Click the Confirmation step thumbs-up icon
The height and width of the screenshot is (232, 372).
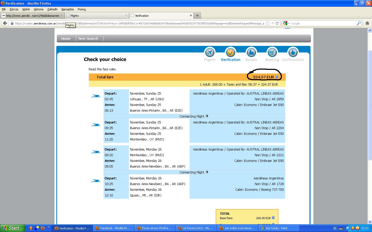click(x=293, y=52)
